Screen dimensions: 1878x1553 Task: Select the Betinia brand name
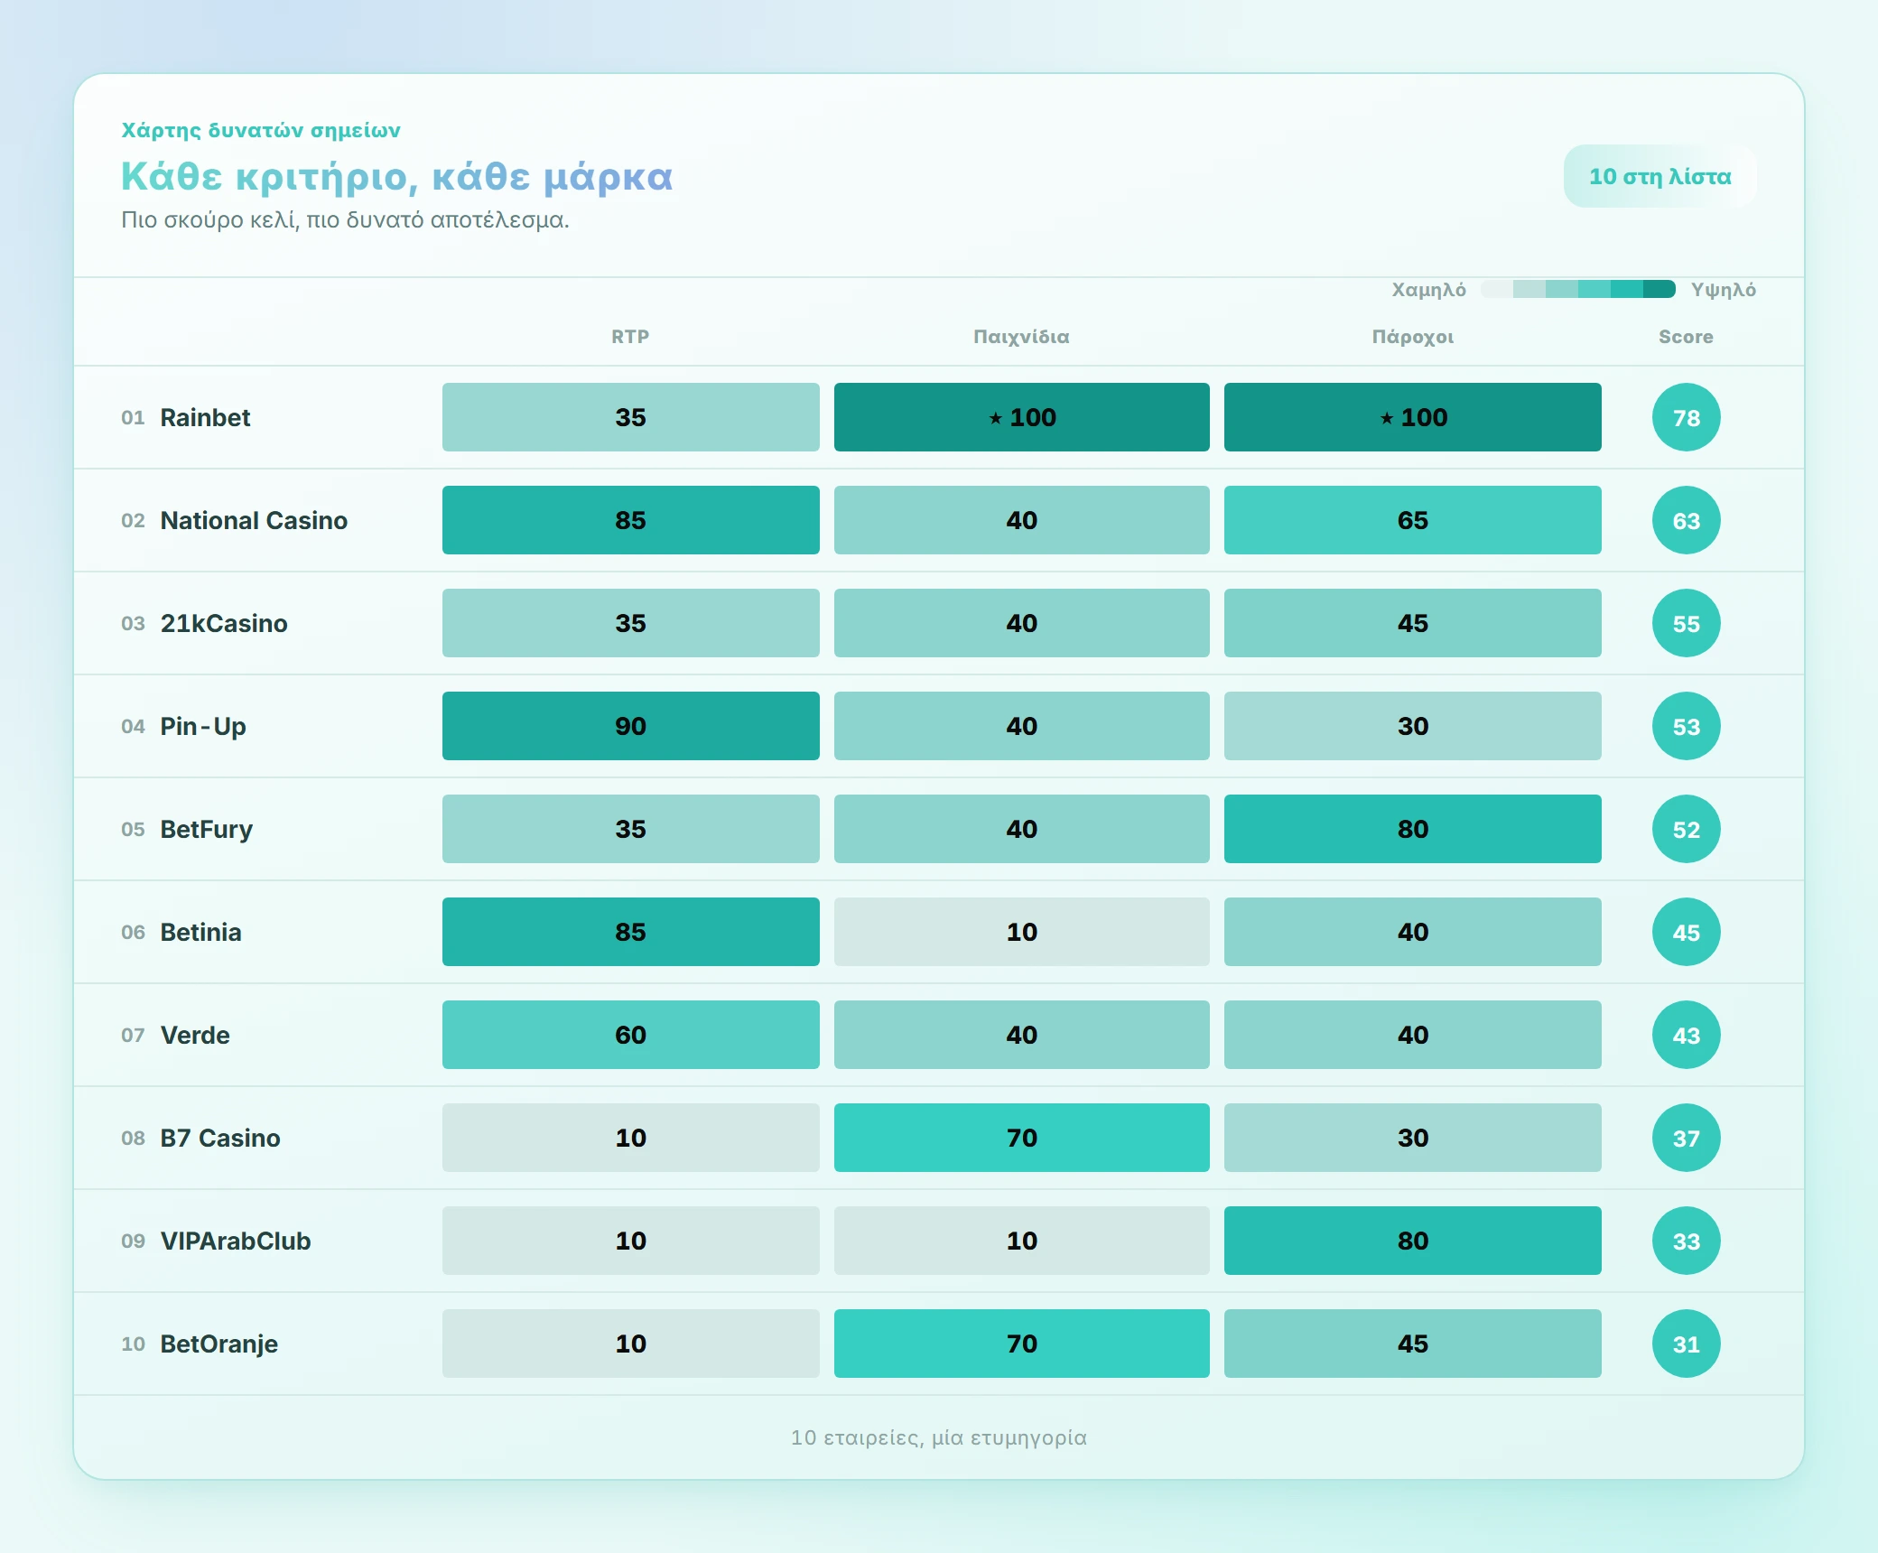[200, 932]
